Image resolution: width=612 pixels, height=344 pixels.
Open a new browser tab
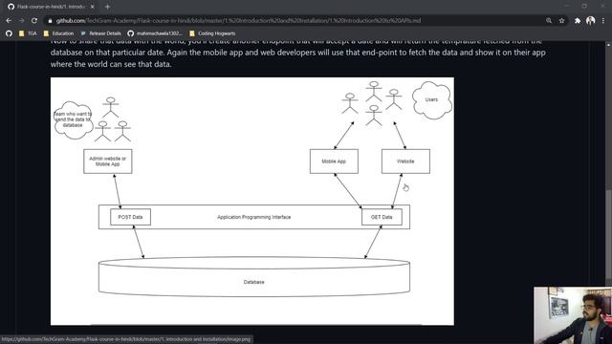(x=107, y=7)
